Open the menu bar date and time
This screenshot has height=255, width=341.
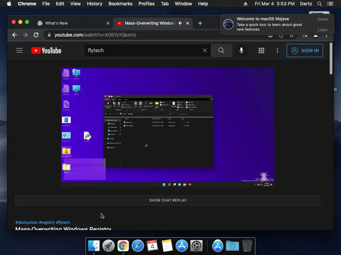point(275,4)
